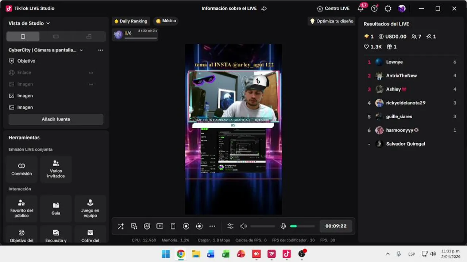467x262 pixels.
Task: Click the live preview canvas
Action: pos(233,129)
